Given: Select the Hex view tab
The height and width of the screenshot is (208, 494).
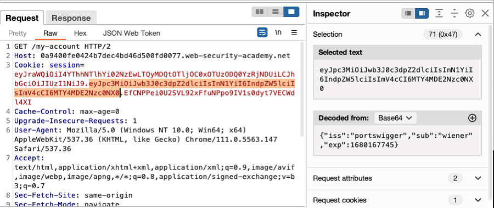Looking at the screenshot, I should [80, 33].
